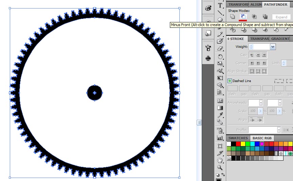Open the Symbols club panel icon
Viewport: 293px width, 181px height.
click(x=208, y=58)
